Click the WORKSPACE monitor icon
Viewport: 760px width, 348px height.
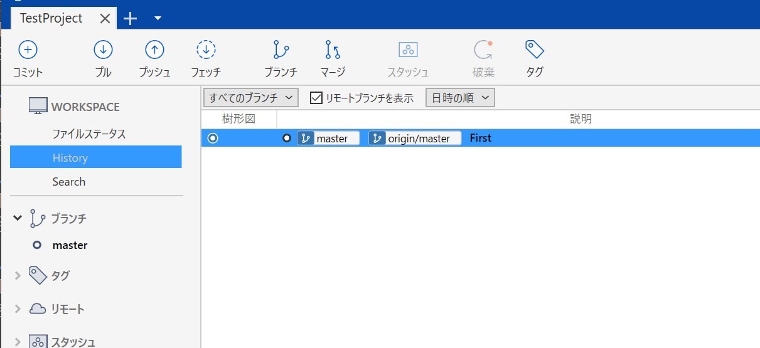click(x=38, y=106)
